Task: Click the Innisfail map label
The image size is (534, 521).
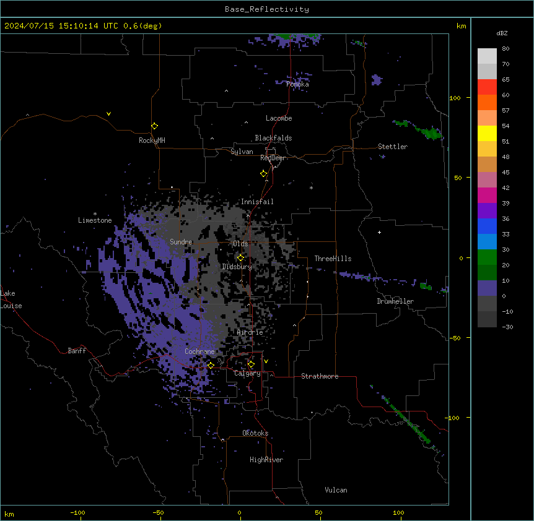Action: click(x=257, y=202)
